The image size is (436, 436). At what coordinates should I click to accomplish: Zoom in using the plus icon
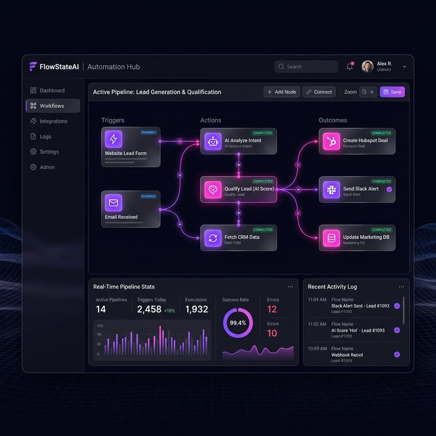click(x=372, y=92)
